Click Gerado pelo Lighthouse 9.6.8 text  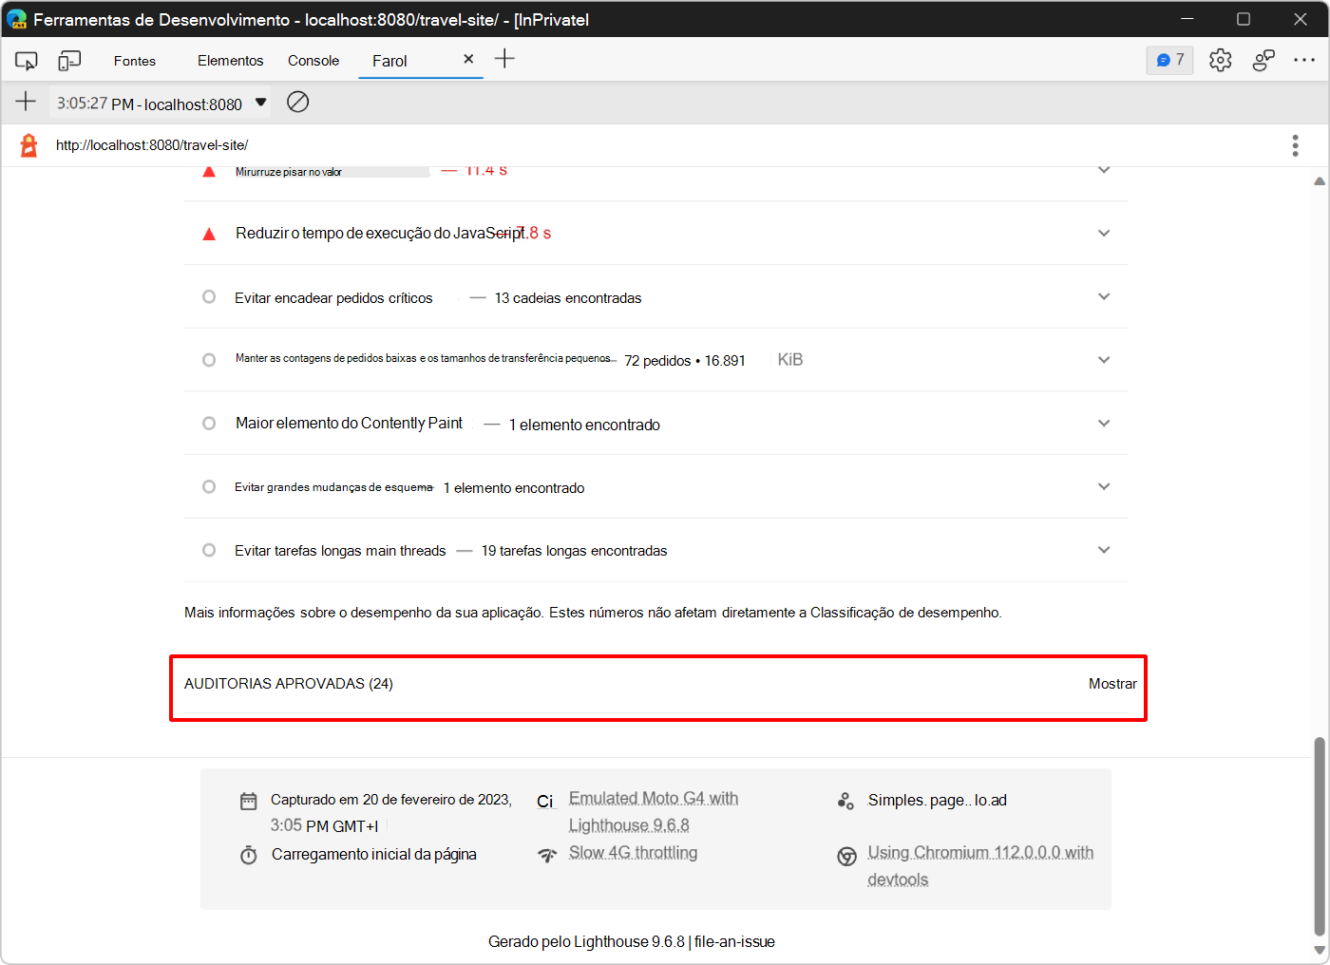tap(586, 942)
